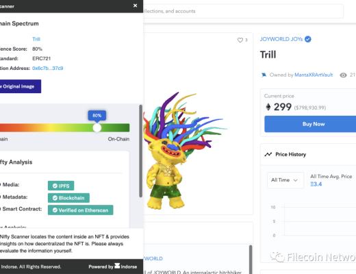Close the Nifty Scanner panel

pyautogui.click(x=135, y=5)
